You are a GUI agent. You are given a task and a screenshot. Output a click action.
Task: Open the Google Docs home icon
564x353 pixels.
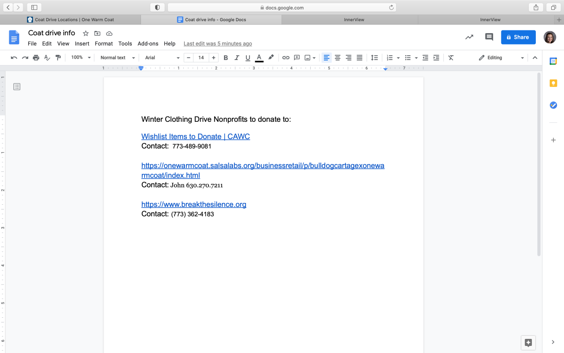pyautogui.click(x=14, y=38)
